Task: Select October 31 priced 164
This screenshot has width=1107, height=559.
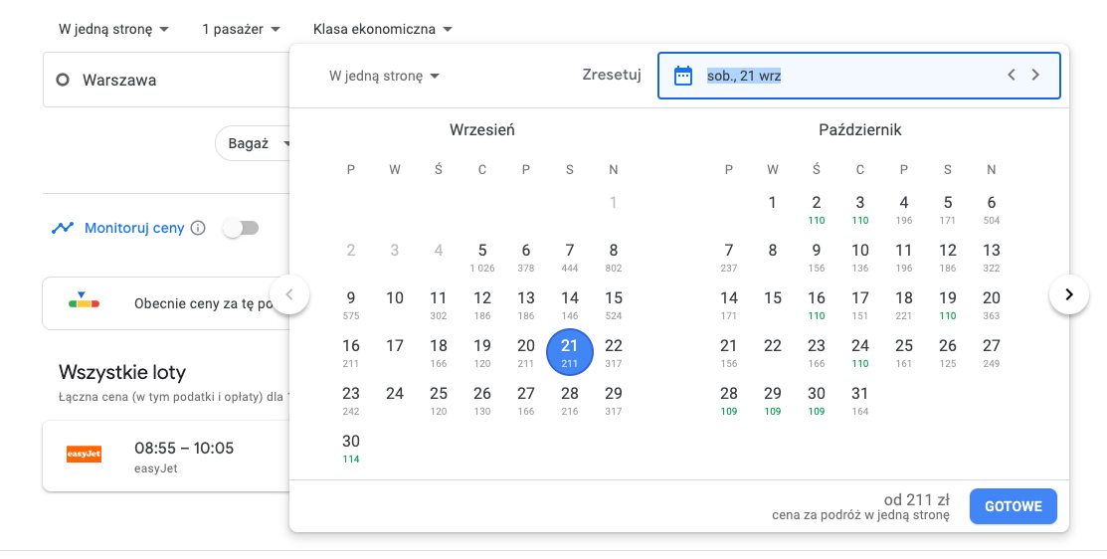Action: (860, 401)
